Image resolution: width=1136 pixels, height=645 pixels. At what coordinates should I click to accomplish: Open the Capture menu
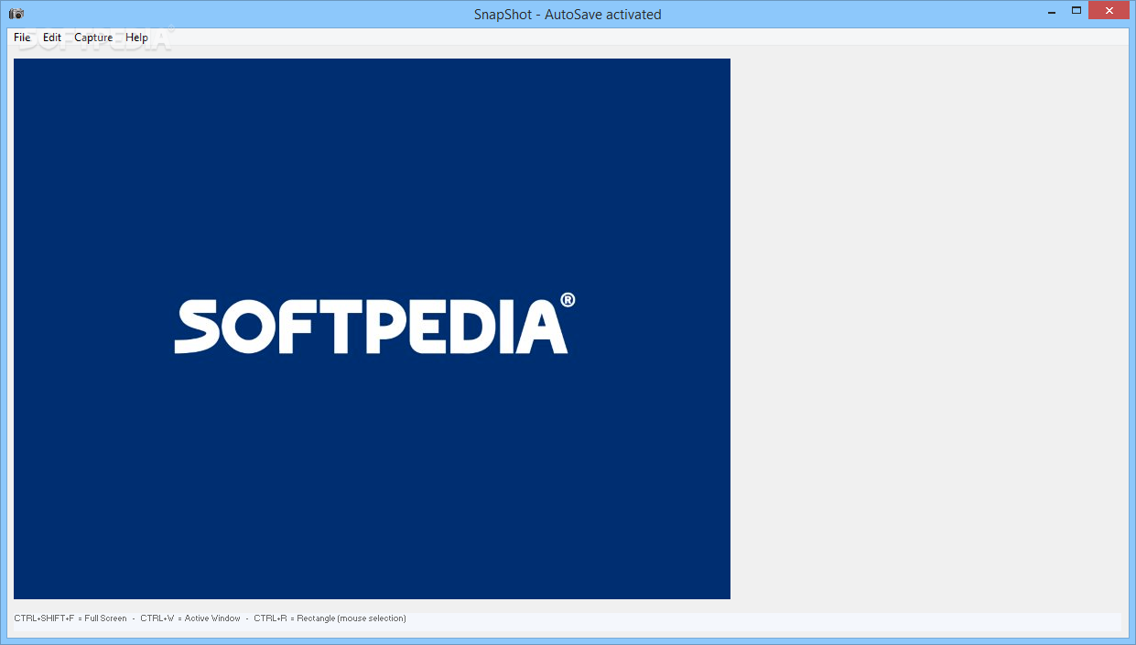point(93,38)
